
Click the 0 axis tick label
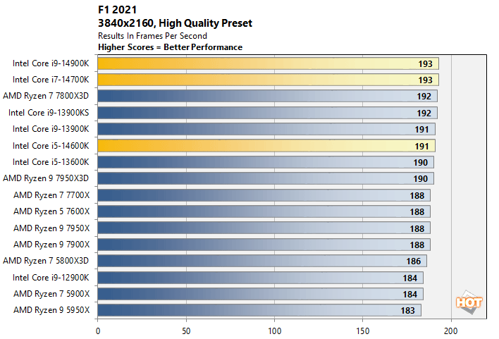point(98,331)
